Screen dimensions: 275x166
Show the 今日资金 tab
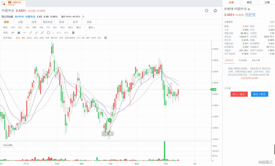pyautogui.click(x=243, y=60)
